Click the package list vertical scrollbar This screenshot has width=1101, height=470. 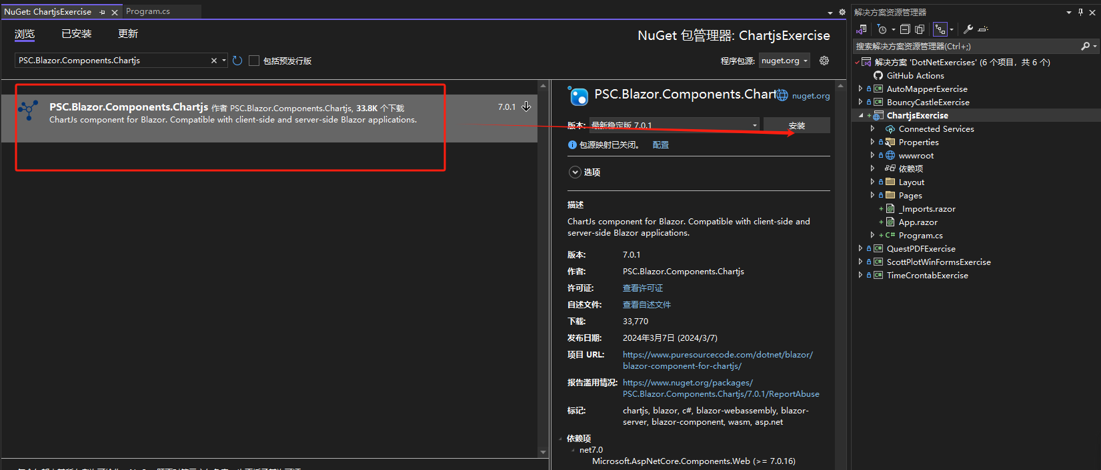pos(543,269)
